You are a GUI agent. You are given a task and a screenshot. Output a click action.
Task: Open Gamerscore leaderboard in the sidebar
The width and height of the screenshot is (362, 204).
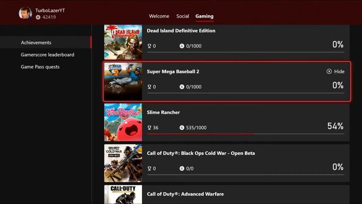click(48, 54)
